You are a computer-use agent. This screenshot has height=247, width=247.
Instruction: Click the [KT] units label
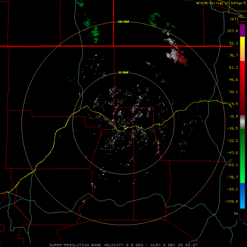[234, 19]
